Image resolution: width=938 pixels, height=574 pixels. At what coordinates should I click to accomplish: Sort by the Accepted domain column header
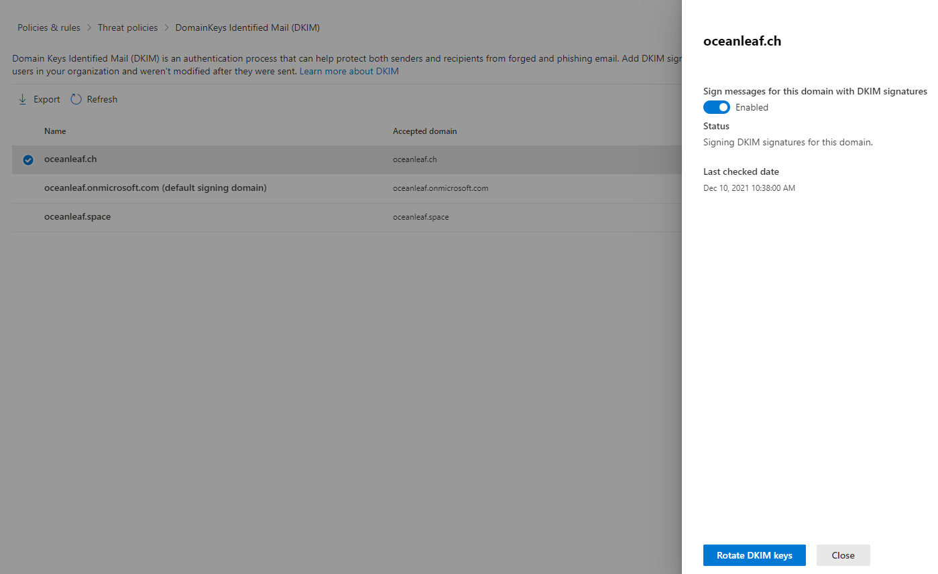point(424,131)
